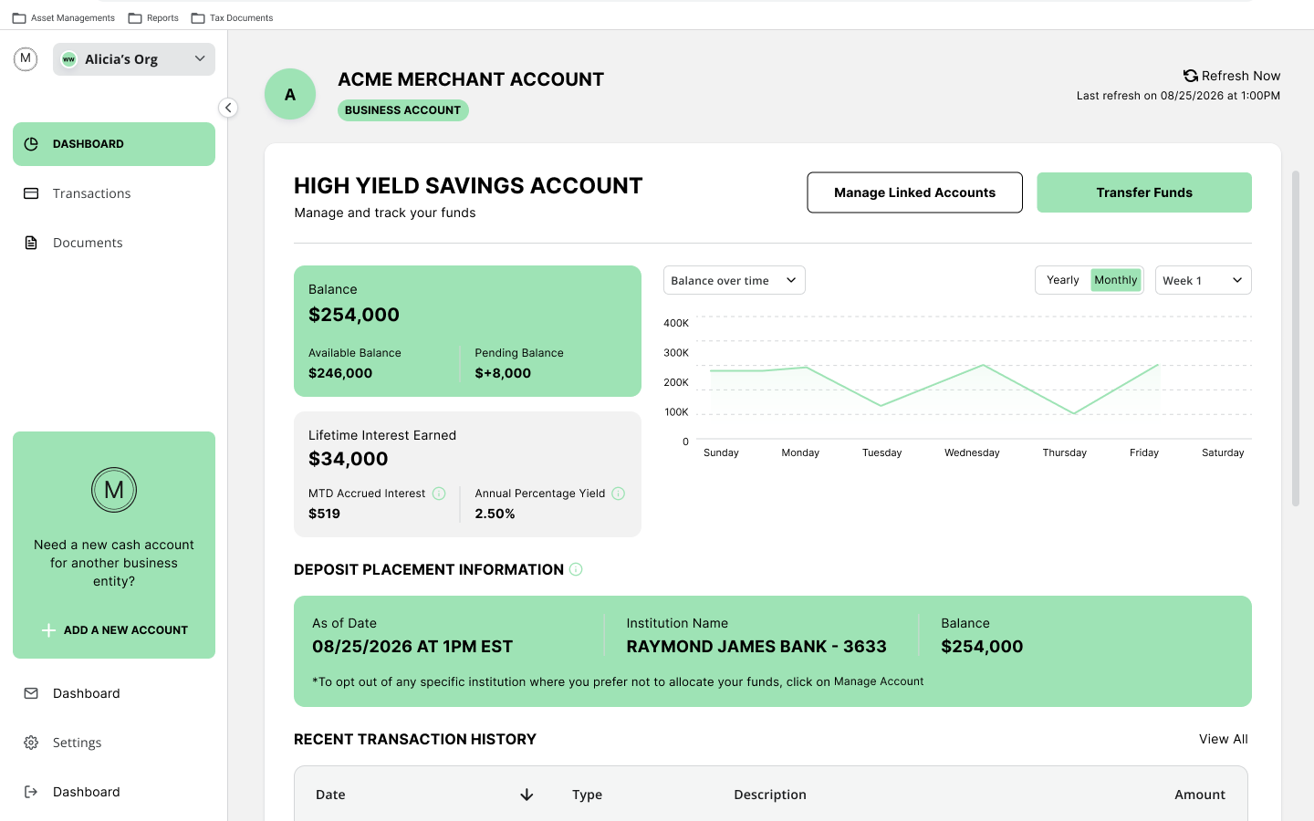Image resolution: width=1314 pixels, height=821 pixels.
Task: Click the Available Balance $246,000 value
Action: 340,373
